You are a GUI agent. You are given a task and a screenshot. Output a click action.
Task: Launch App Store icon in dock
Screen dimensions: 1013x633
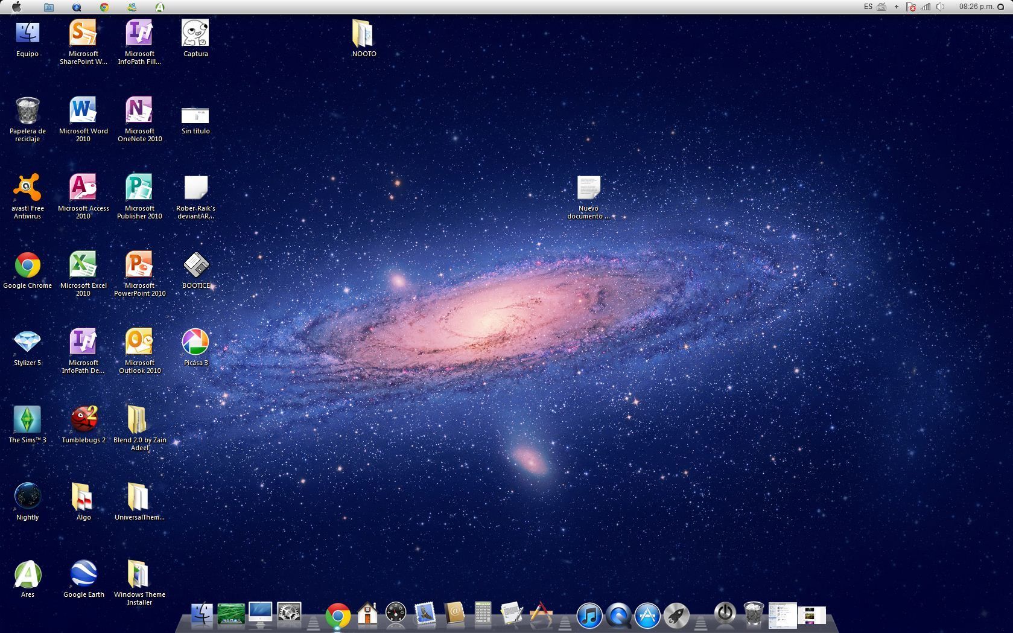[647, 615]
